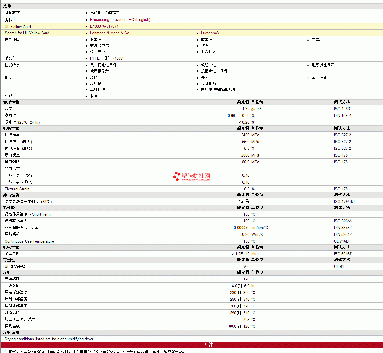Select the Search for UL Yellow Card label

pyautogui.click(x=27, y=33)
